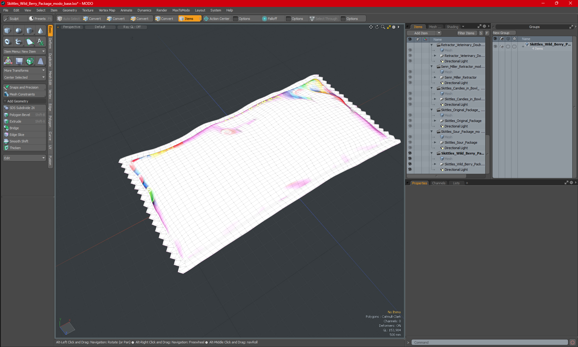The height and width of the screenshot is (347, 578).
Task: Switch to the Shading tab
Action: pyautogui.click(x=452, y=27)
